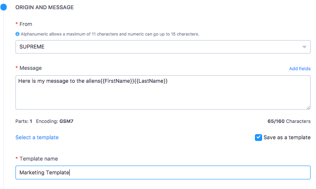Click the 65/160 Characters counter
This screenshot has height=189, width=316.
pos(289,121)
